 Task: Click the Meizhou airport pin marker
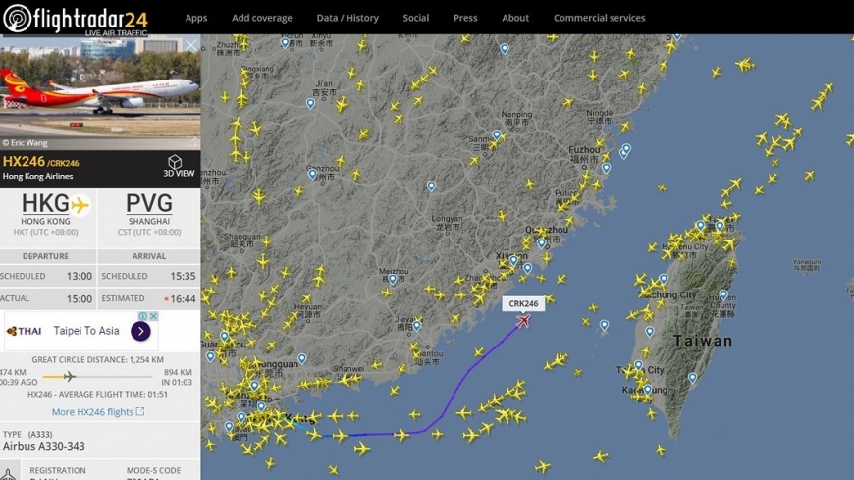(392, 280)
